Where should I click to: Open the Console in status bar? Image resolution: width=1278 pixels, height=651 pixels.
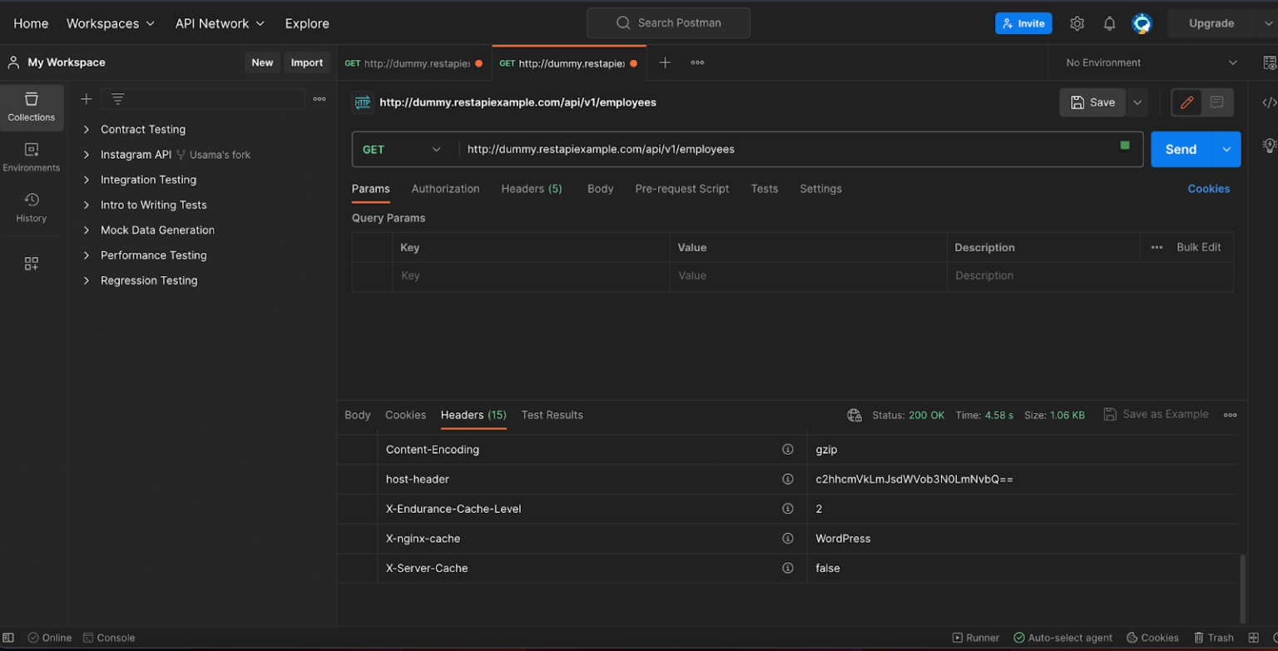click(109, 638)
